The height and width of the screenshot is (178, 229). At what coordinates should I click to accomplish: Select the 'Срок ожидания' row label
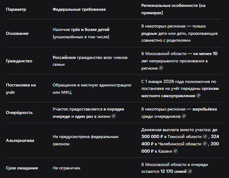click(x=22, y=168)
